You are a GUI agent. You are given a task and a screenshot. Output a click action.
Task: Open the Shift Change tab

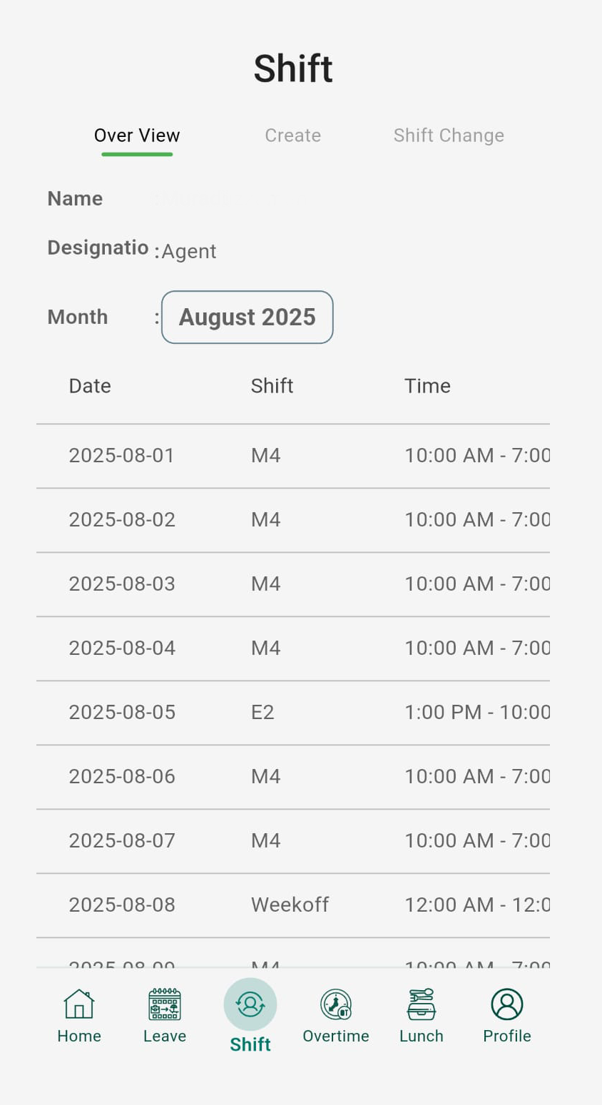449,136
